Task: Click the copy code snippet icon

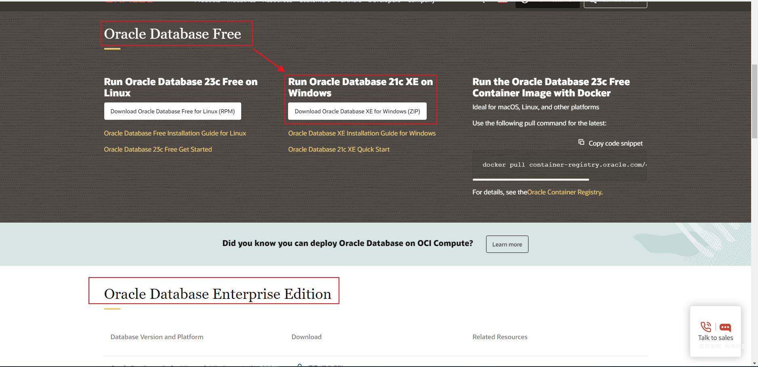Action: coord(581,142)
